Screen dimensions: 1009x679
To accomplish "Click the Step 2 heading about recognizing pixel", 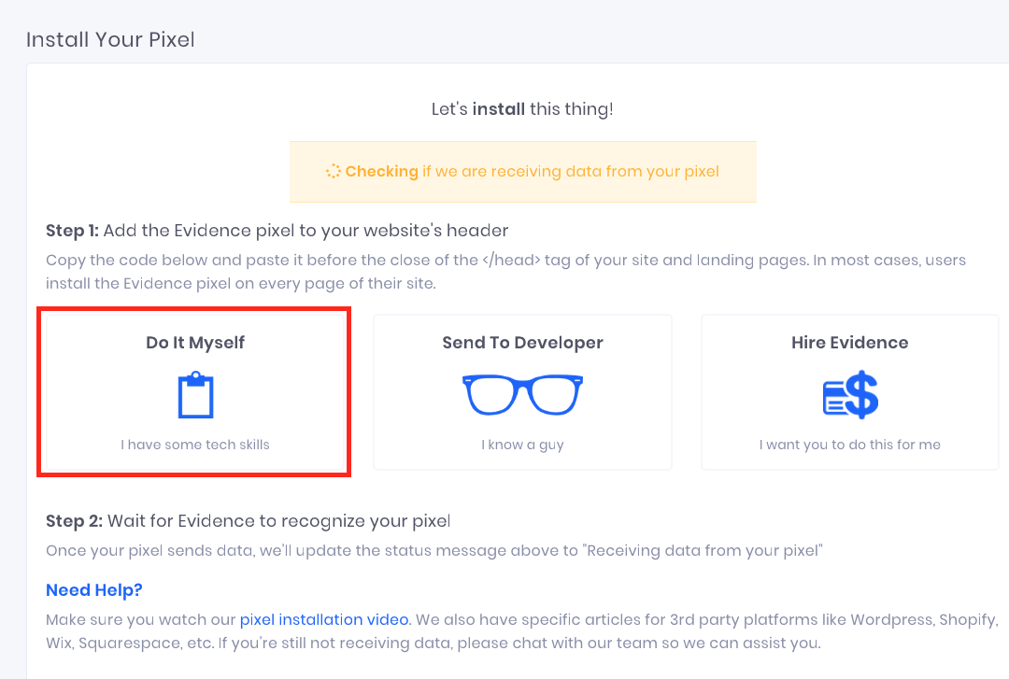I will [x=249, y=520].
